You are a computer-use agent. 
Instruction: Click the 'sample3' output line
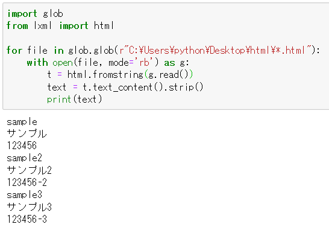[24, 194]
